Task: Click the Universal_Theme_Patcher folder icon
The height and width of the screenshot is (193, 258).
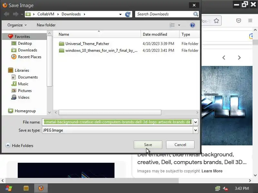Action: tap(62, 44)
